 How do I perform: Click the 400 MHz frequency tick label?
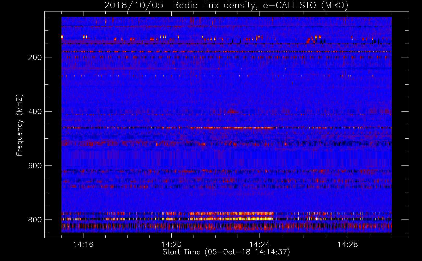pos(35,112)
